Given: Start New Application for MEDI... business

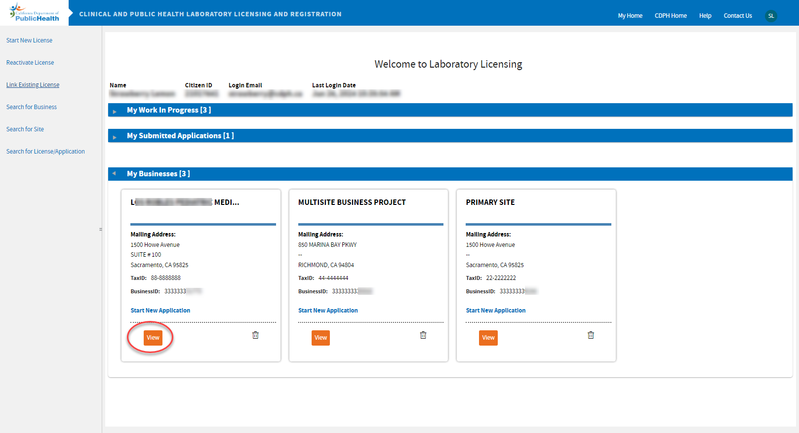Looking at the screenshot, I should pyautogui.click(x=160, y=311).
